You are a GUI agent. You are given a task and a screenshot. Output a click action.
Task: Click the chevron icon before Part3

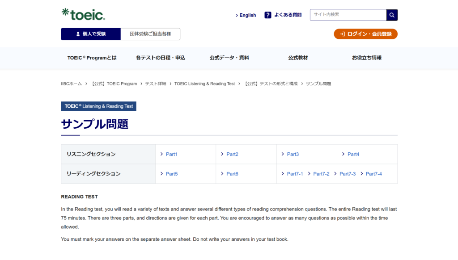(x=282, y=154)
